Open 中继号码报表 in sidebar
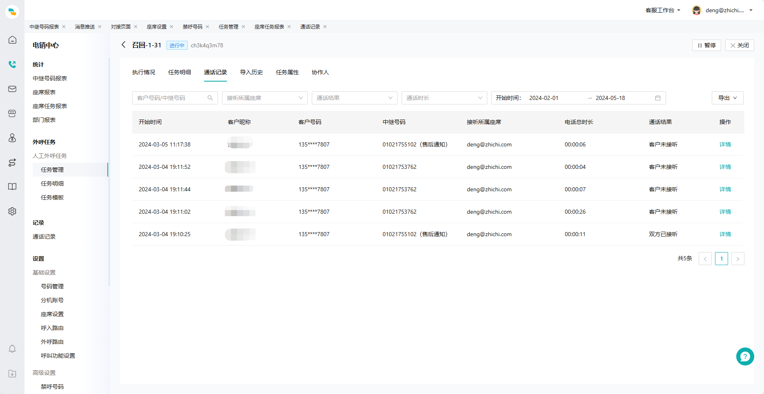 click(50, 78)
